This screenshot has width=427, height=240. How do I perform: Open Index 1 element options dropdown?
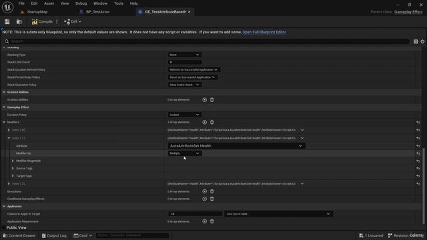(x=302, y=138)
